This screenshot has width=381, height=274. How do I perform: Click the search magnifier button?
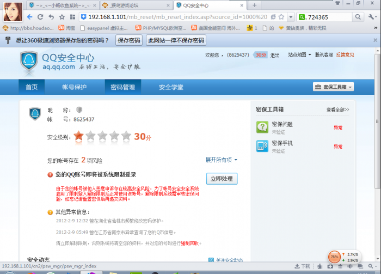click(358, 17)
